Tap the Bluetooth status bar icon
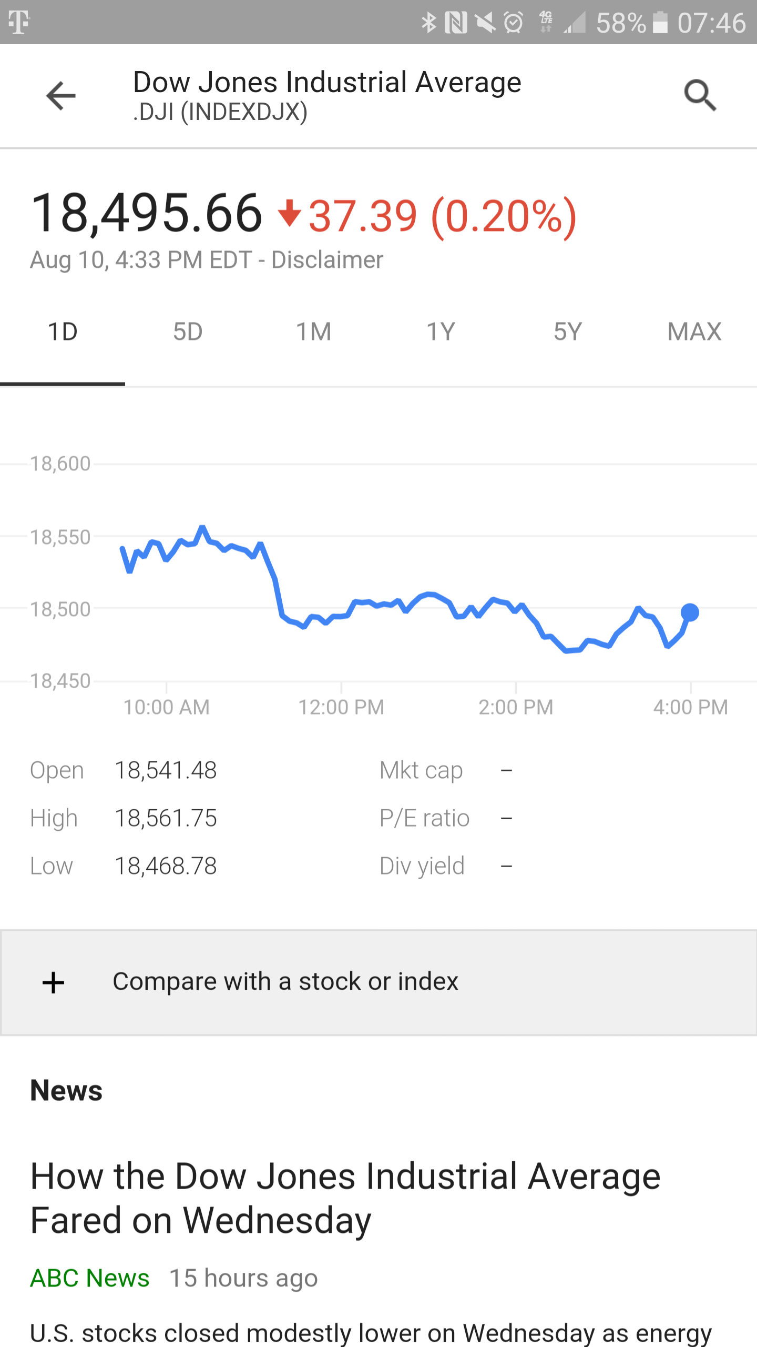757x1347 pixels. coord(429,23)
